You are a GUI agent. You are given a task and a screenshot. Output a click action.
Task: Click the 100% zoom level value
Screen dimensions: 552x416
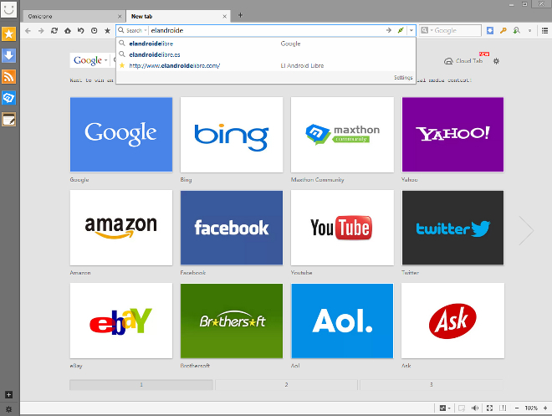click(531, 408)
